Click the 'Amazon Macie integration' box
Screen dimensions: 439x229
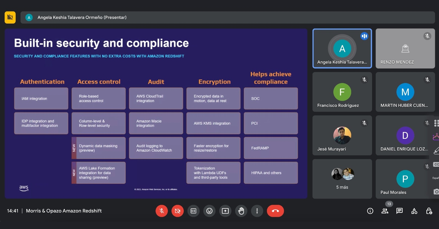[x=156, y=123]
